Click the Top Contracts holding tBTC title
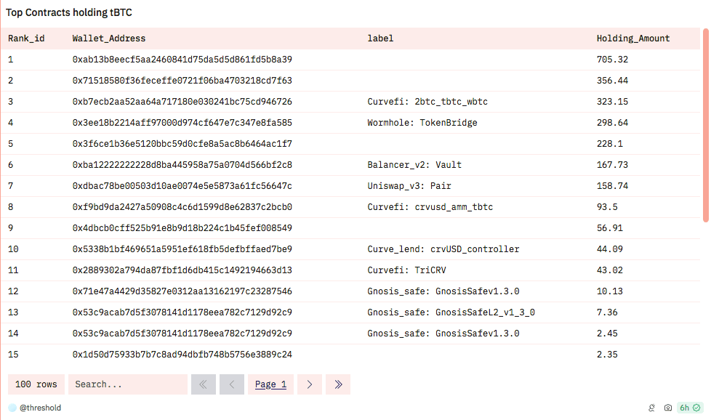Viewport: 711px width, 420px height. pos(69,13)
